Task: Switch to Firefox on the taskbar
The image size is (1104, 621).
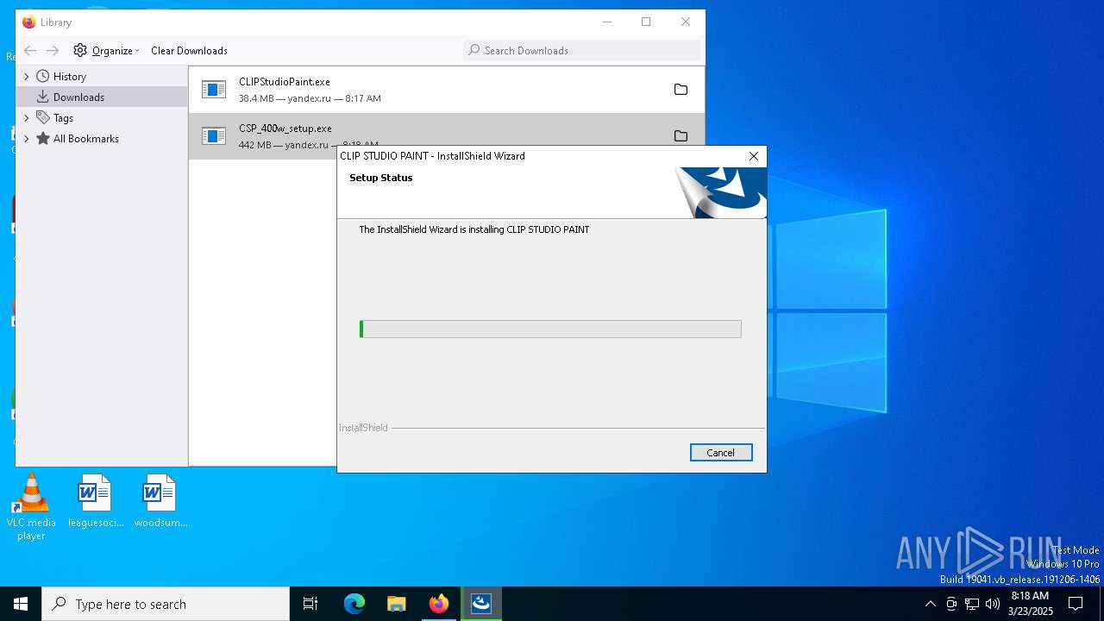Action: point(439,604)
